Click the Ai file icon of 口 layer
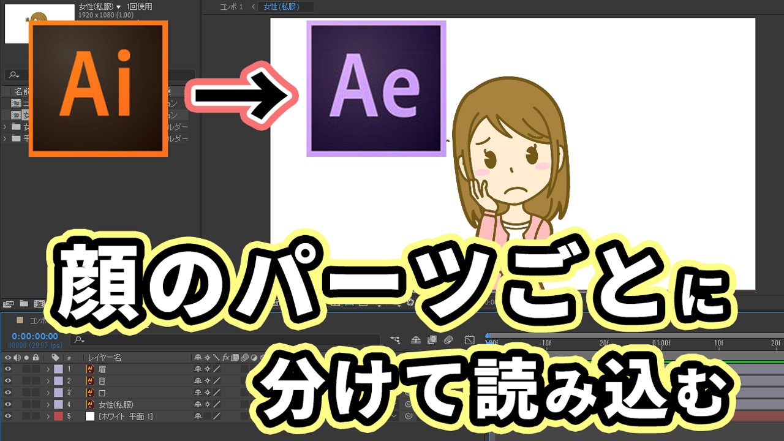Viewport: 784px width, 441px height. [90, 393]
